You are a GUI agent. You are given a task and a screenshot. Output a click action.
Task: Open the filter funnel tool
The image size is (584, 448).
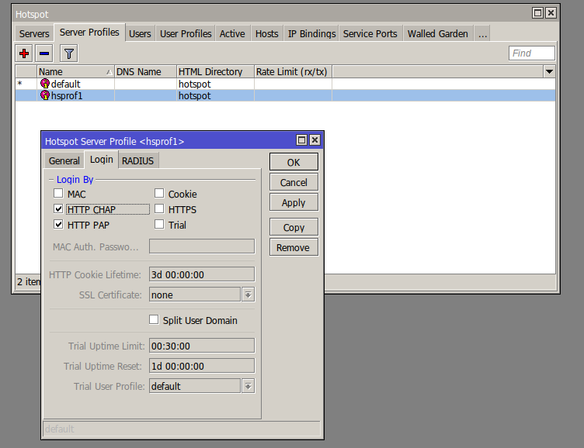[x=68, y=53]
